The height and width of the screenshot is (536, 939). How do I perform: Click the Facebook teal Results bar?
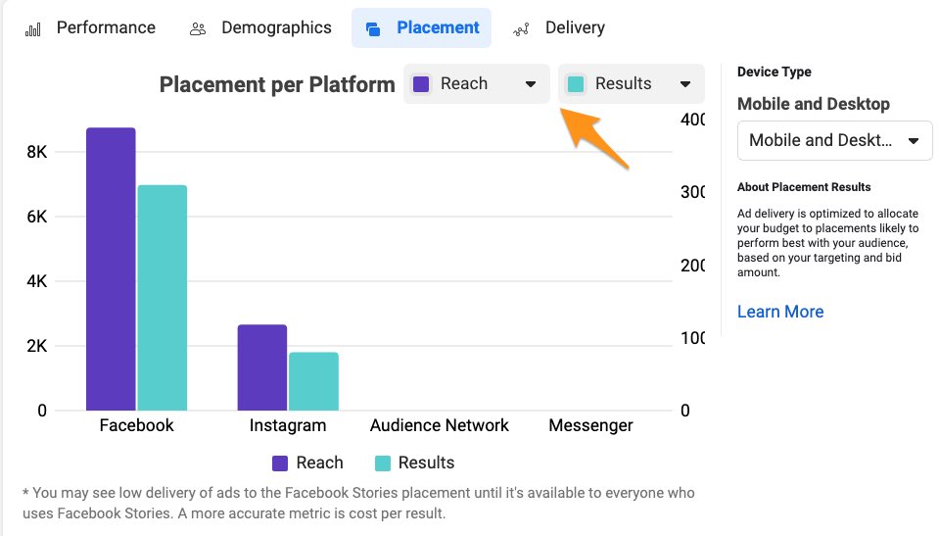[162, 298]
